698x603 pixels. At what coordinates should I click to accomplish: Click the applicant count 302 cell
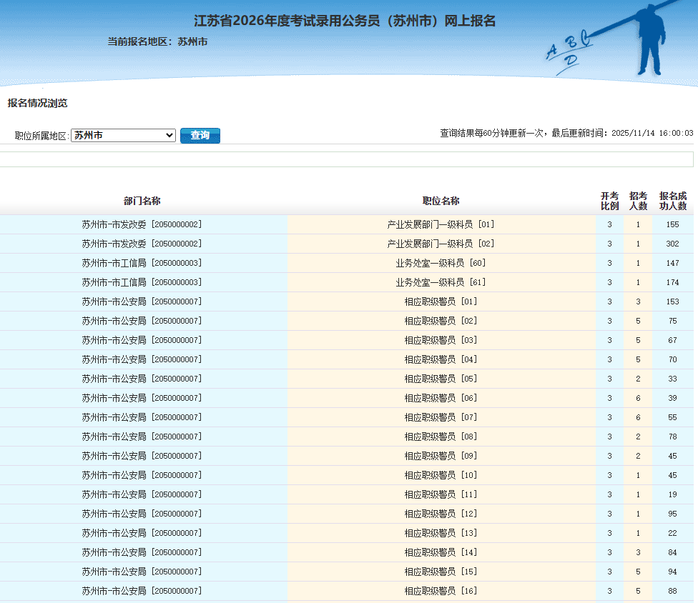(x=672, y=244)
